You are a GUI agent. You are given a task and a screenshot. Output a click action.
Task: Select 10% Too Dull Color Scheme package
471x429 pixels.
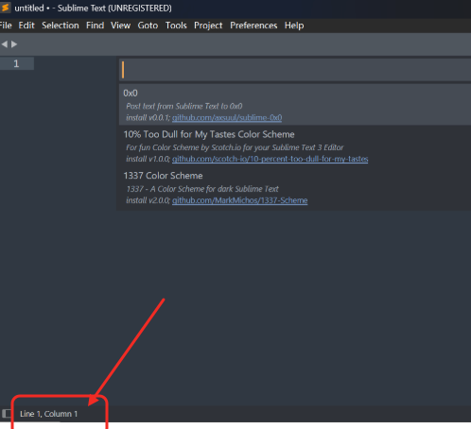(295, 146)
